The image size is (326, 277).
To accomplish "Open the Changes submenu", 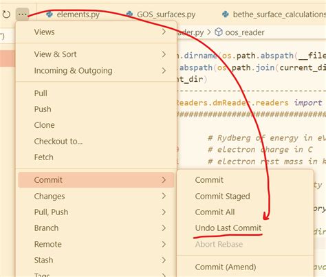I will click(x=96, y=196).
